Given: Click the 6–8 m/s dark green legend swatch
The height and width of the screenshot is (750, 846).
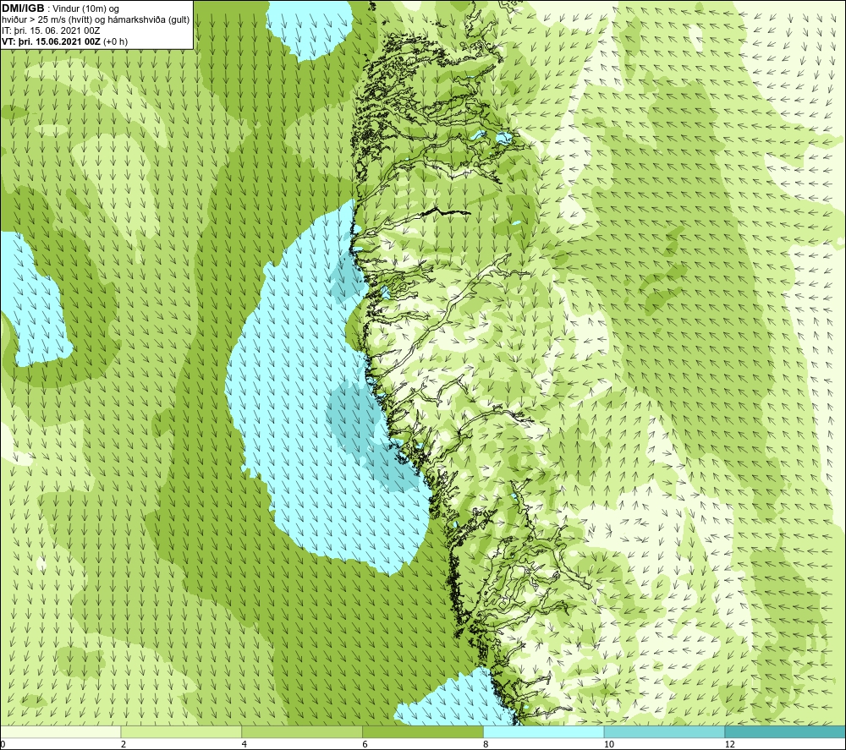Looking at the screenshot, I should tap(423, 731).
